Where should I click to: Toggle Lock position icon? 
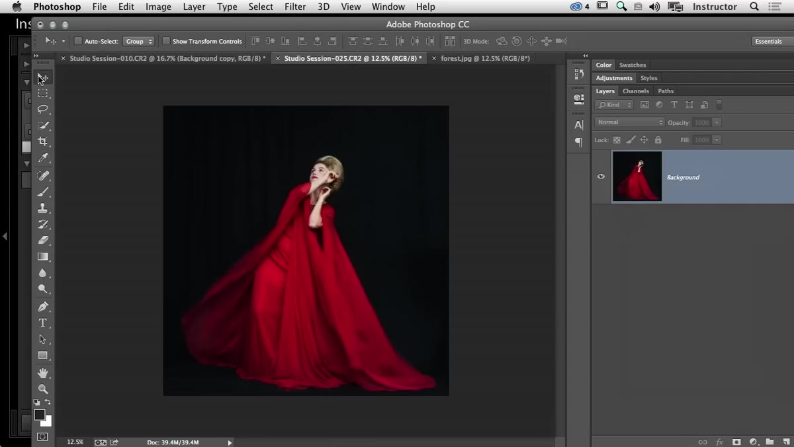[x=644, y=140]
